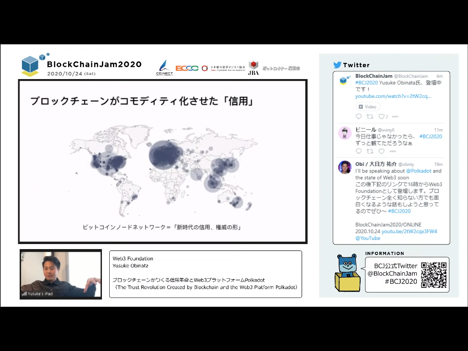Click the BCCC sponsor logo
This screenshot has height=351, width=468.
click(x=187, y=69)
